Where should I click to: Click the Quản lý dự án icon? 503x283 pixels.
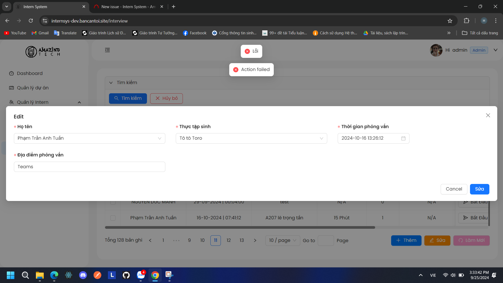coord(11,88)
